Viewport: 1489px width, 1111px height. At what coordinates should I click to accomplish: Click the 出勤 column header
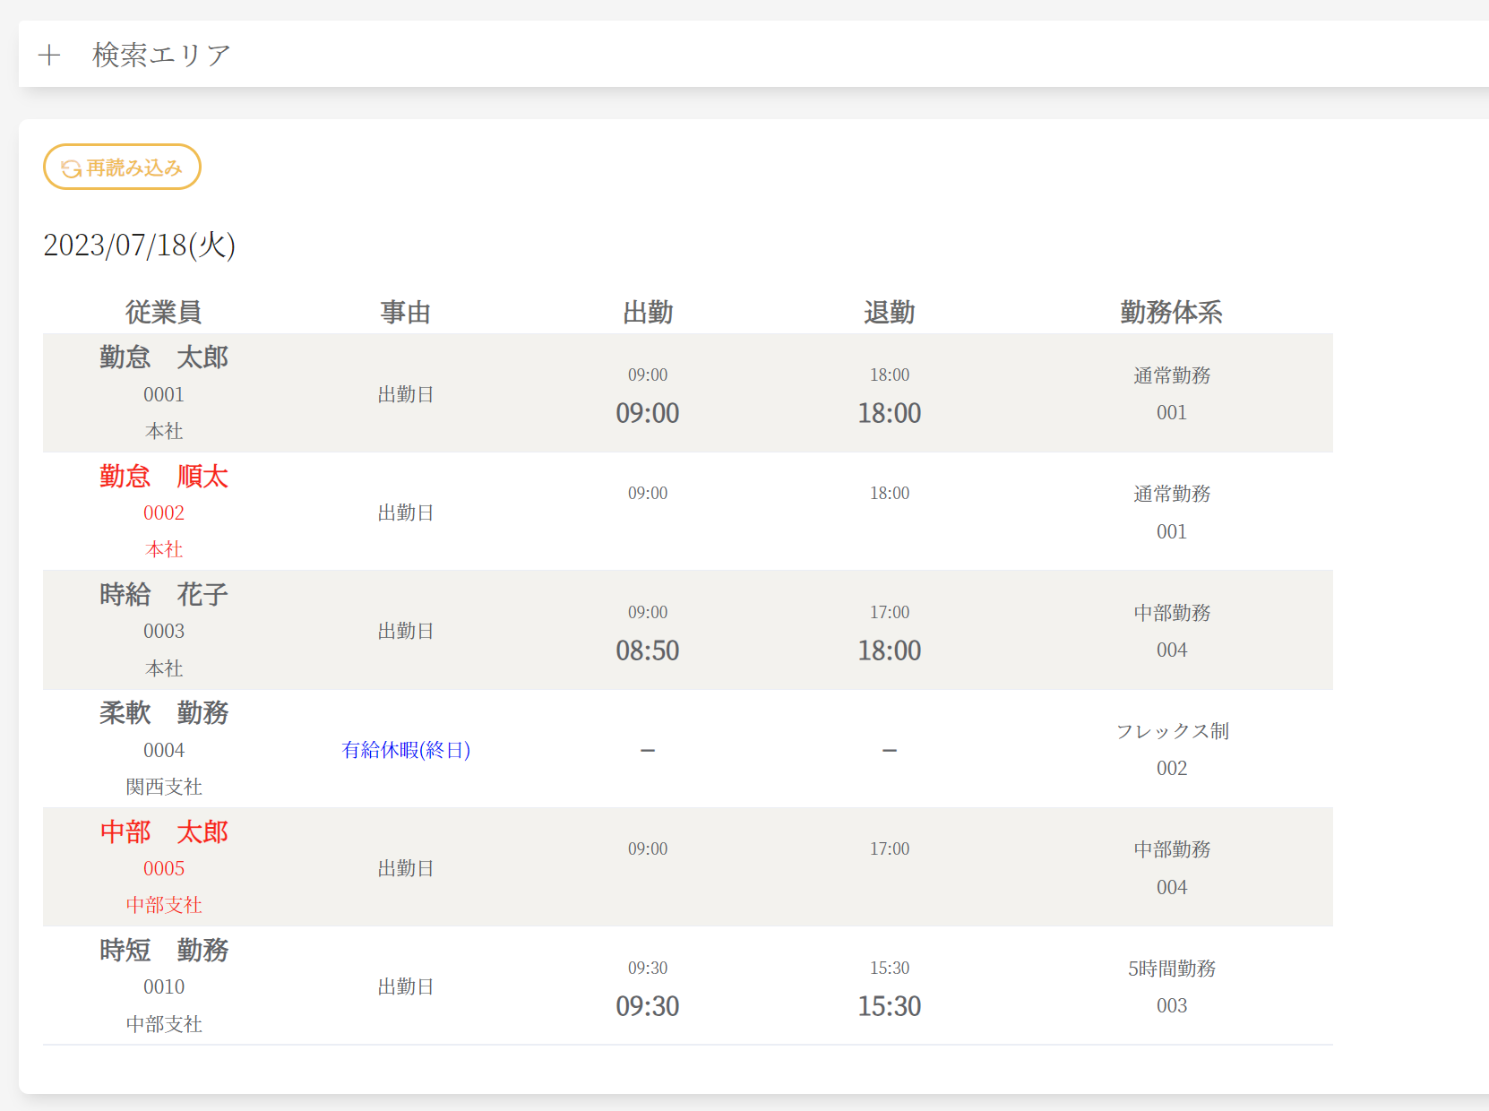(x=648, y=312)
